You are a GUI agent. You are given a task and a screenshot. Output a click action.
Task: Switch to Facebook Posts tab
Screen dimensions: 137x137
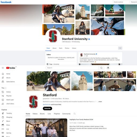coord(48,48)
